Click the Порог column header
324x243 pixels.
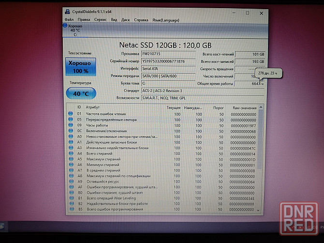pyautogui.click(x=219, y=108)
